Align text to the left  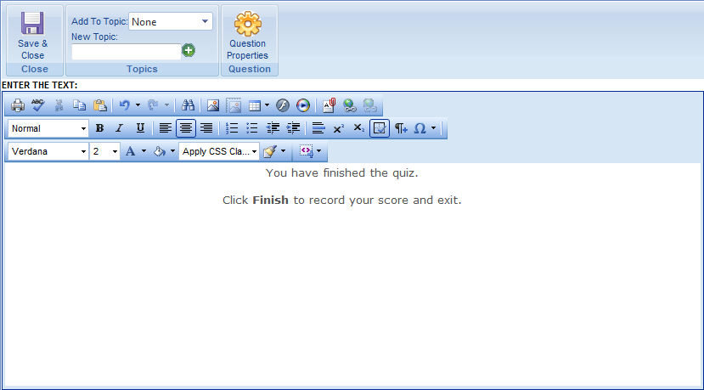166,128
